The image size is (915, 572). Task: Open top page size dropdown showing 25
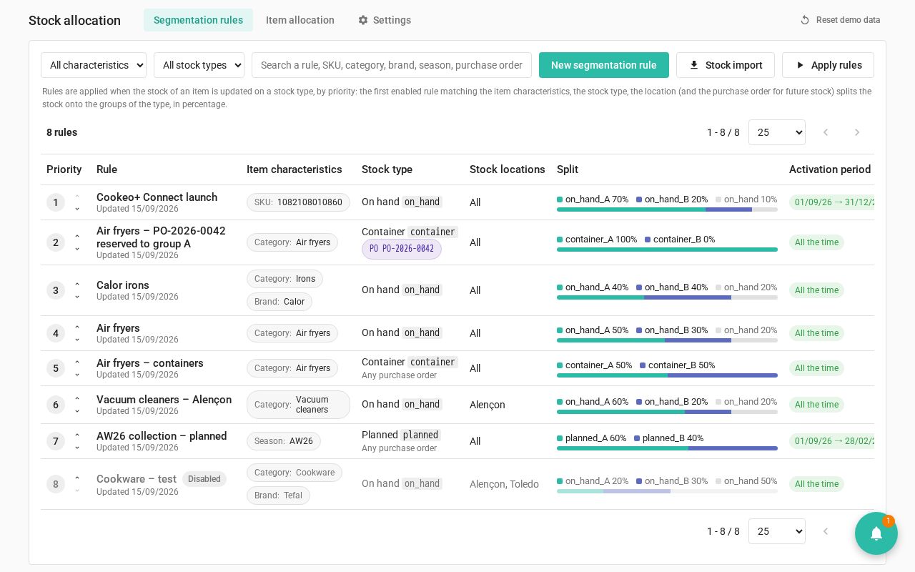tap(777, 132)
